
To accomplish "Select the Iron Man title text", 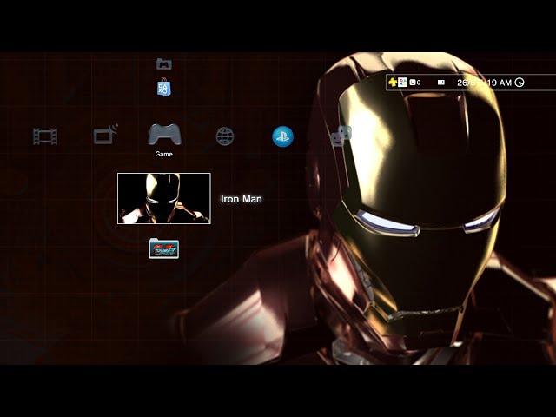I will (x=242, y=199).
